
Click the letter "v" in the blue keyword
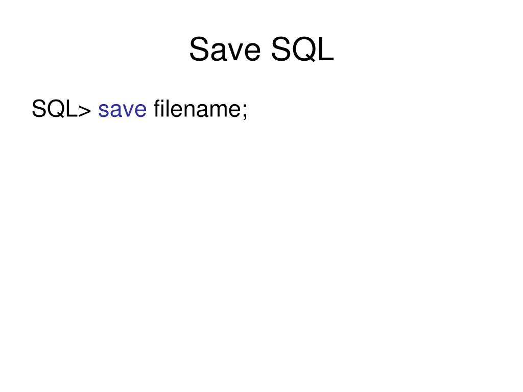(x=127, y=110)
